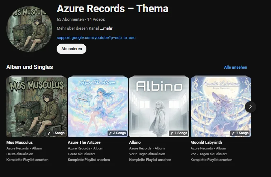Open the Azure The Artcore album cover

[x=98, y=107]
